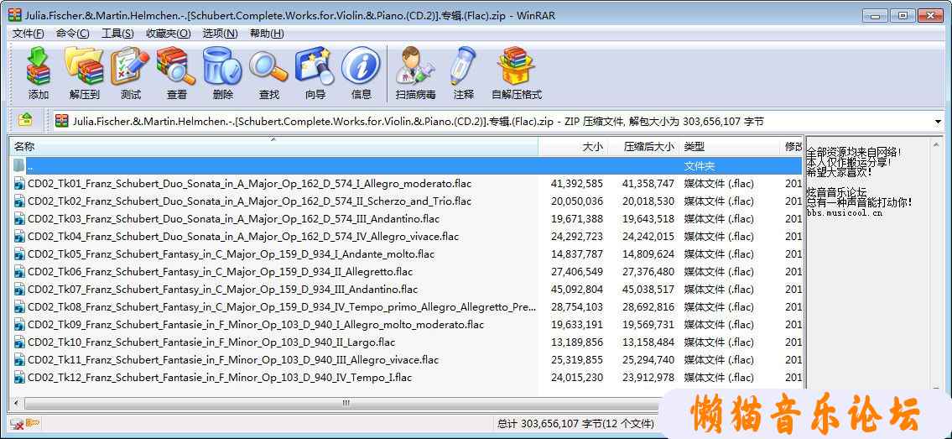
Task: Click the drive icon in the status bar
Action: click(x=17, y=423)
